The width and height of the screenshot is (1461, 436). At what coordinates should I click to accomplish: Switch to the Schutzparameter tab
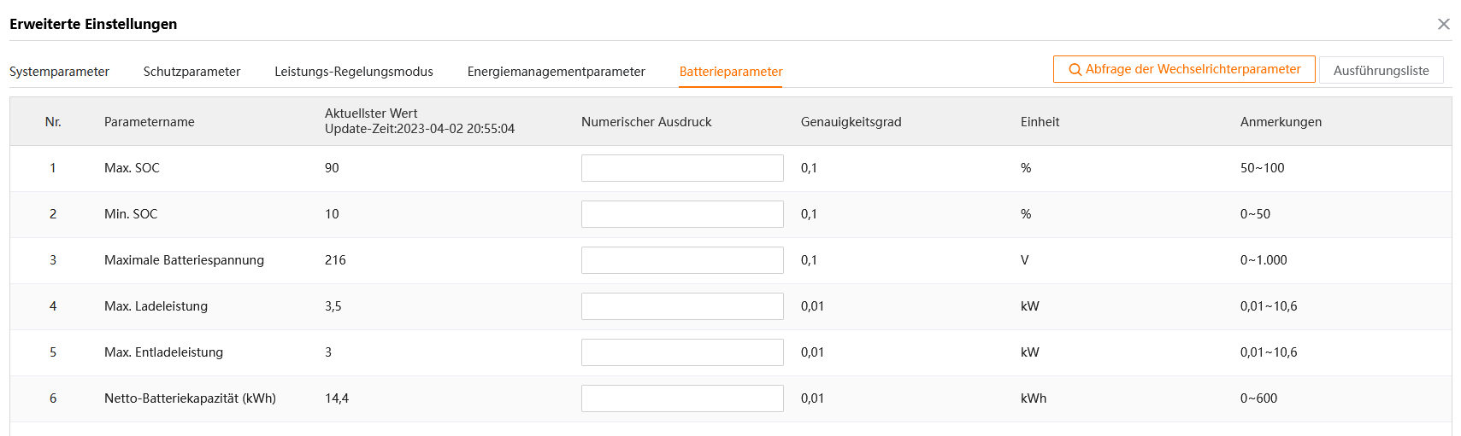tap(191, 72)
